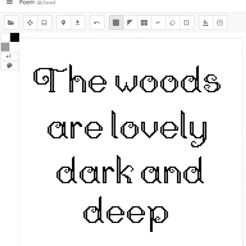The width and height of the screenshot is (246, 246).
Task: Click the open folder icon
Action: coord(11,23)
